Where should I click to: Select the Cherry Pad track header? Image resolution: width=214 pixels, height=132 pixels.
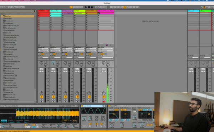tap(56, 11)
